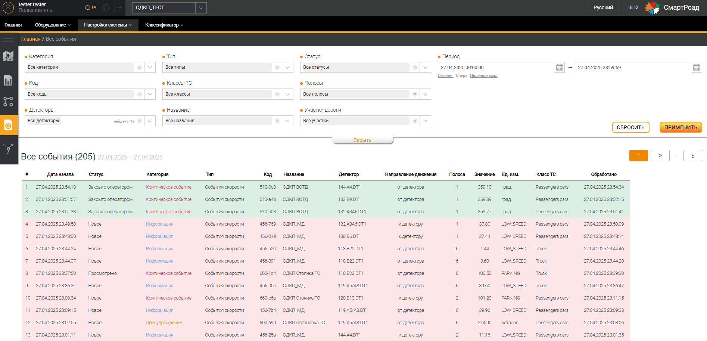Image resolution: width=707 pixels, height=341 pixels.
Task: Expand the Статус dropdown arrow
Action: (425, 68)
